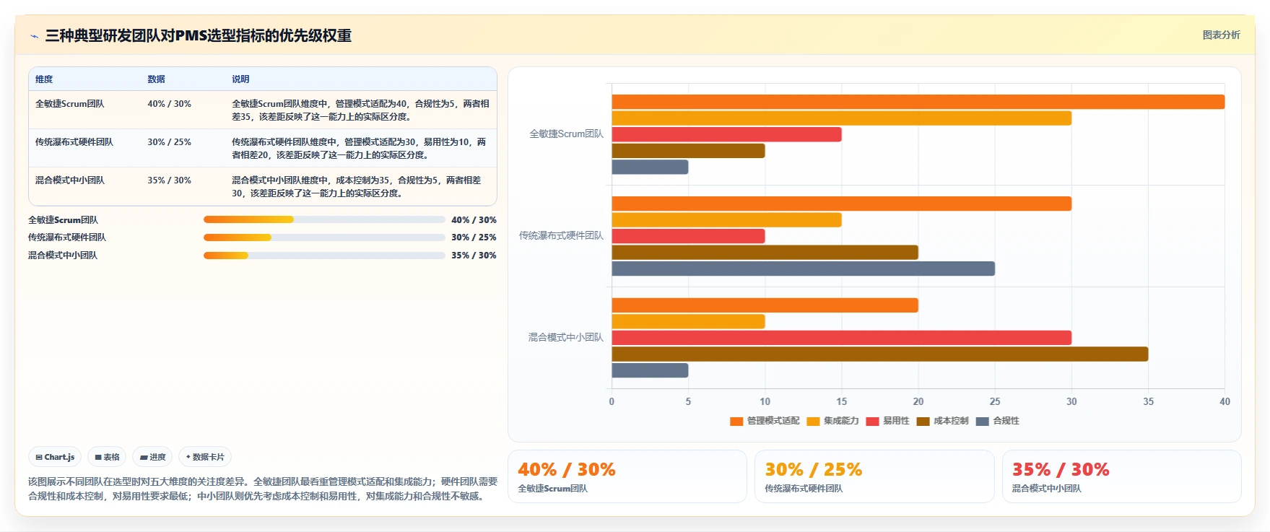Open the 30% / 25% data card
The height and width of the screenshot is (532, 1270).
point(874,476)
